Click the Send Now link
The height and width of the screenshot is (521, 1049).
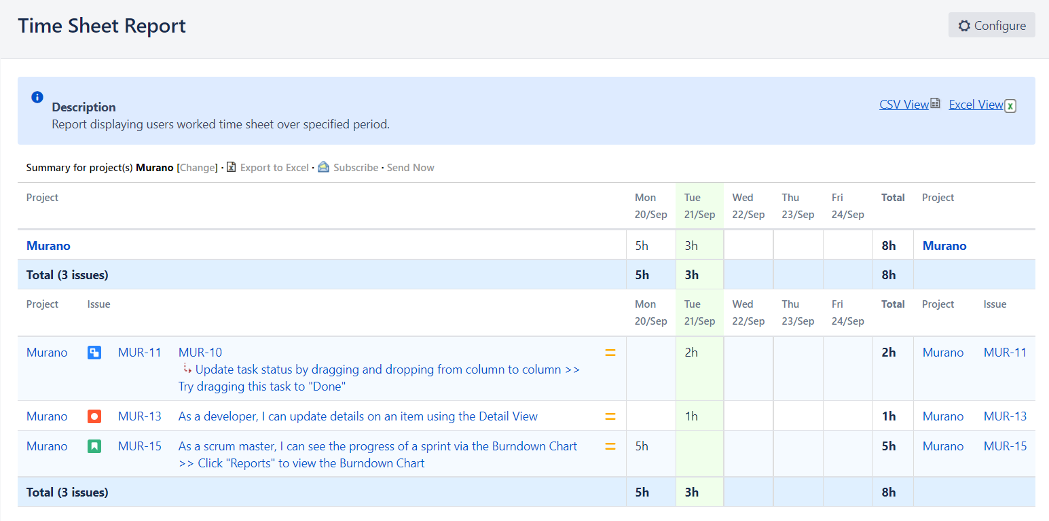coord(410,168)
